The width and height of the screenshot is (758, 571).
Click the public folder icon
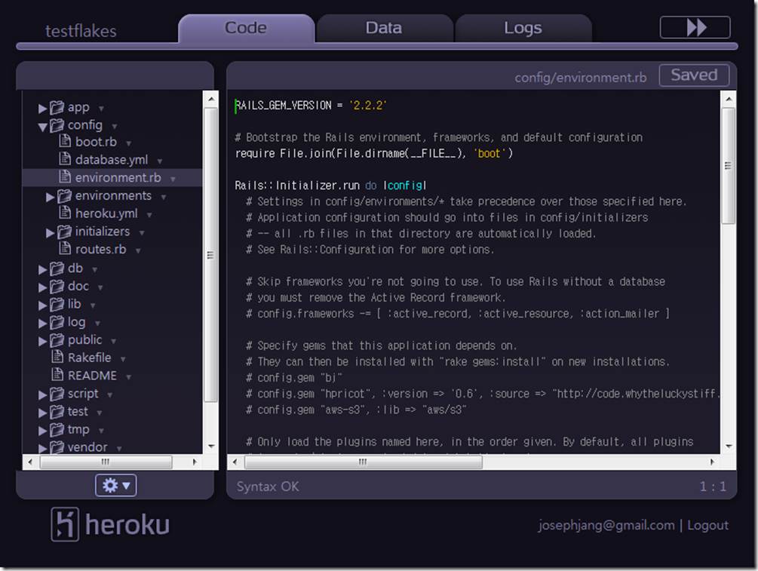pyautogui.click(x=57, y=339)
